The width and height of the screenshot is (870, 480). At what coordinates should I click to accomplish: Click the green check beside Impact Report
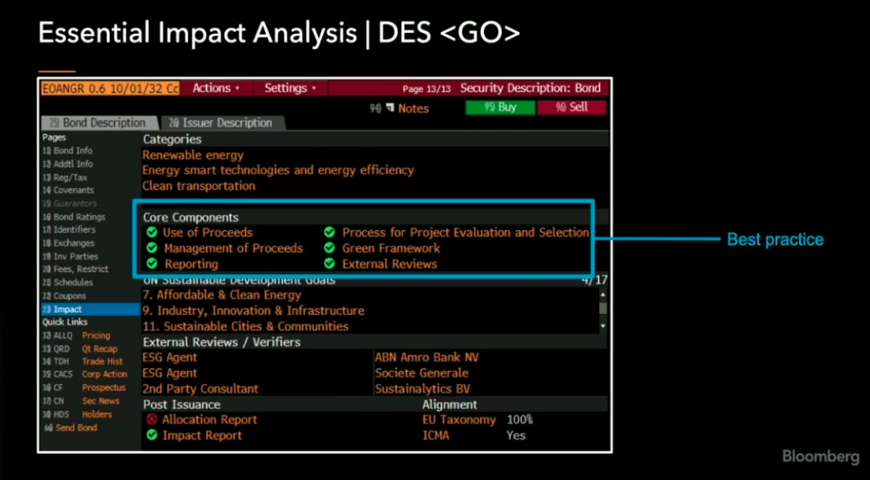[151, 436]
